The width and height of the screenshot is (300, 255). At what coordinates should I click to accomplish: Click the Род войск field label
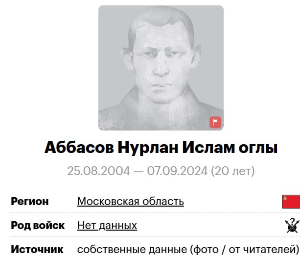coord(38,225)
